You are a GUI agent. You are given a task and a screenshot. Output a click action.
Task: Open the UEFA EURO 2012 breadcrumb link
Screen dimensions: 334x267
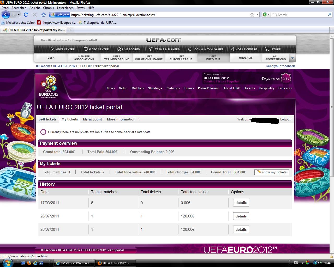pyautogui.click(x=64, y=66)
